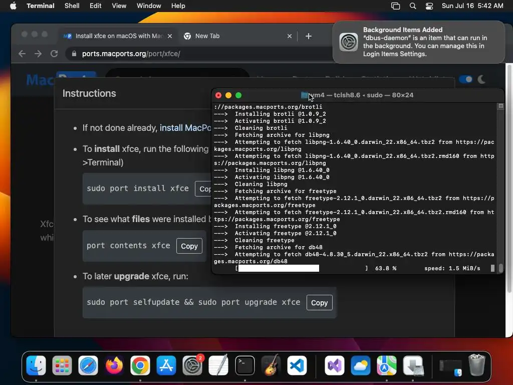The width and height of the screenshot is (513, 385).
Task: Open the Terminal app menu
Action: pos(41,6)
